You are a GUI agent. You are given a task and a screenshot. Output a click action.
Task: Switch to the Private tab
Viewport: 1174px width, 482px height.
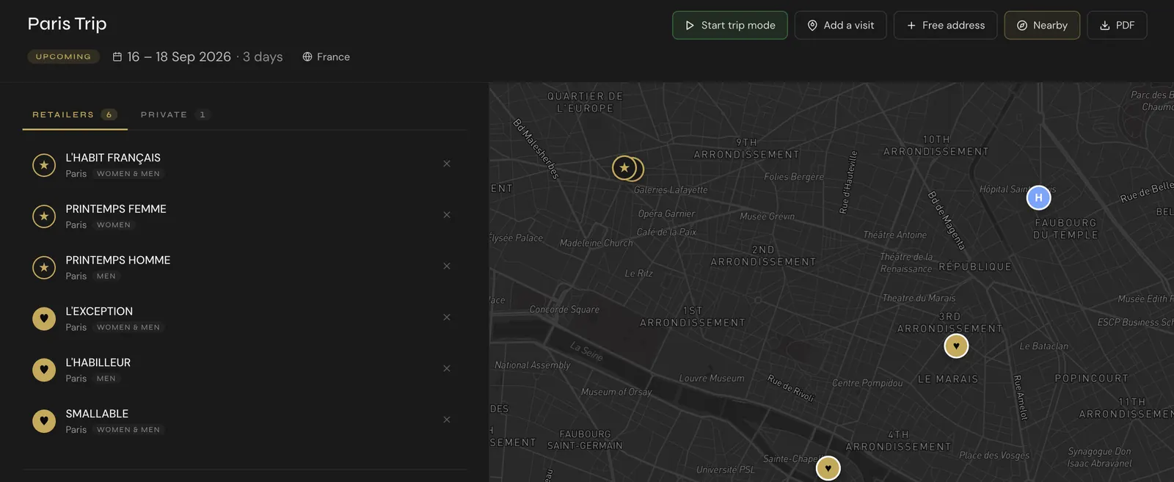(x=175, y=114)
